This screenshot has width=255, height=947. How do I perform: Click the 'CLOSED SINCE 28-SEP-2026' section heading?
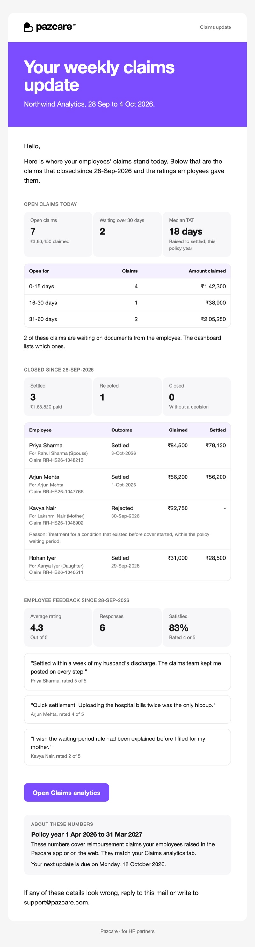(59, 370)
